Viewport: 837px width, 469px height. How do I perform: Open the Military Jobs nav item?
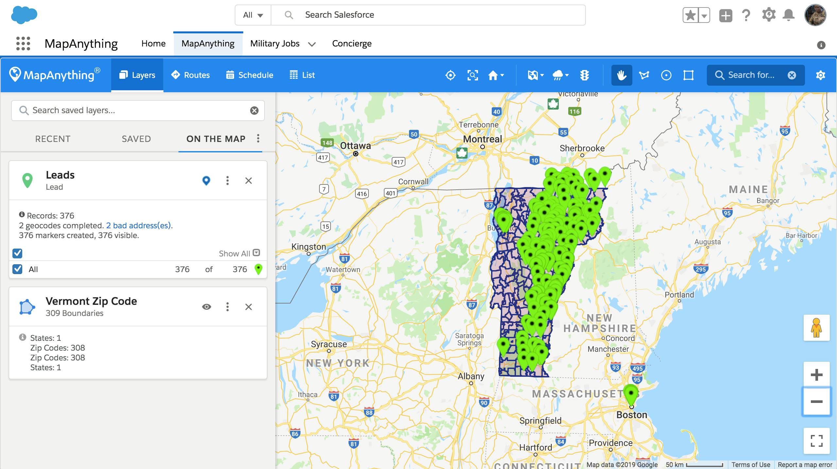tap(275, 43)
